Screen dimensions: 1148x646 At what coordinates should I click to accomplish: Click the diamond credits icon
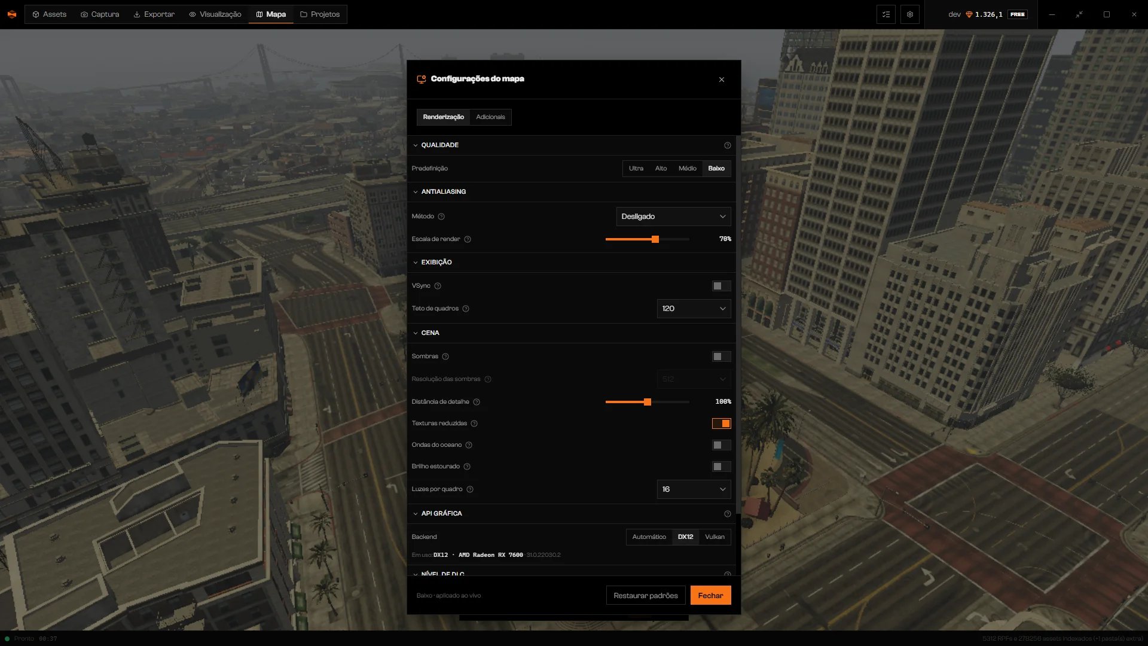click(969, 14)
